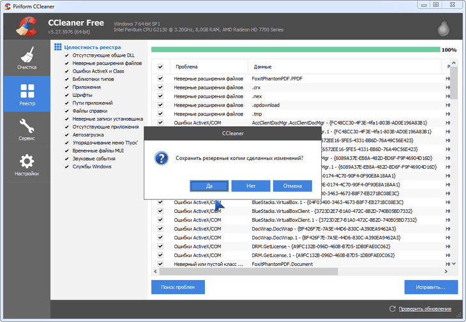Toggle select-all checkbox in table header

(x=160, y=67)
